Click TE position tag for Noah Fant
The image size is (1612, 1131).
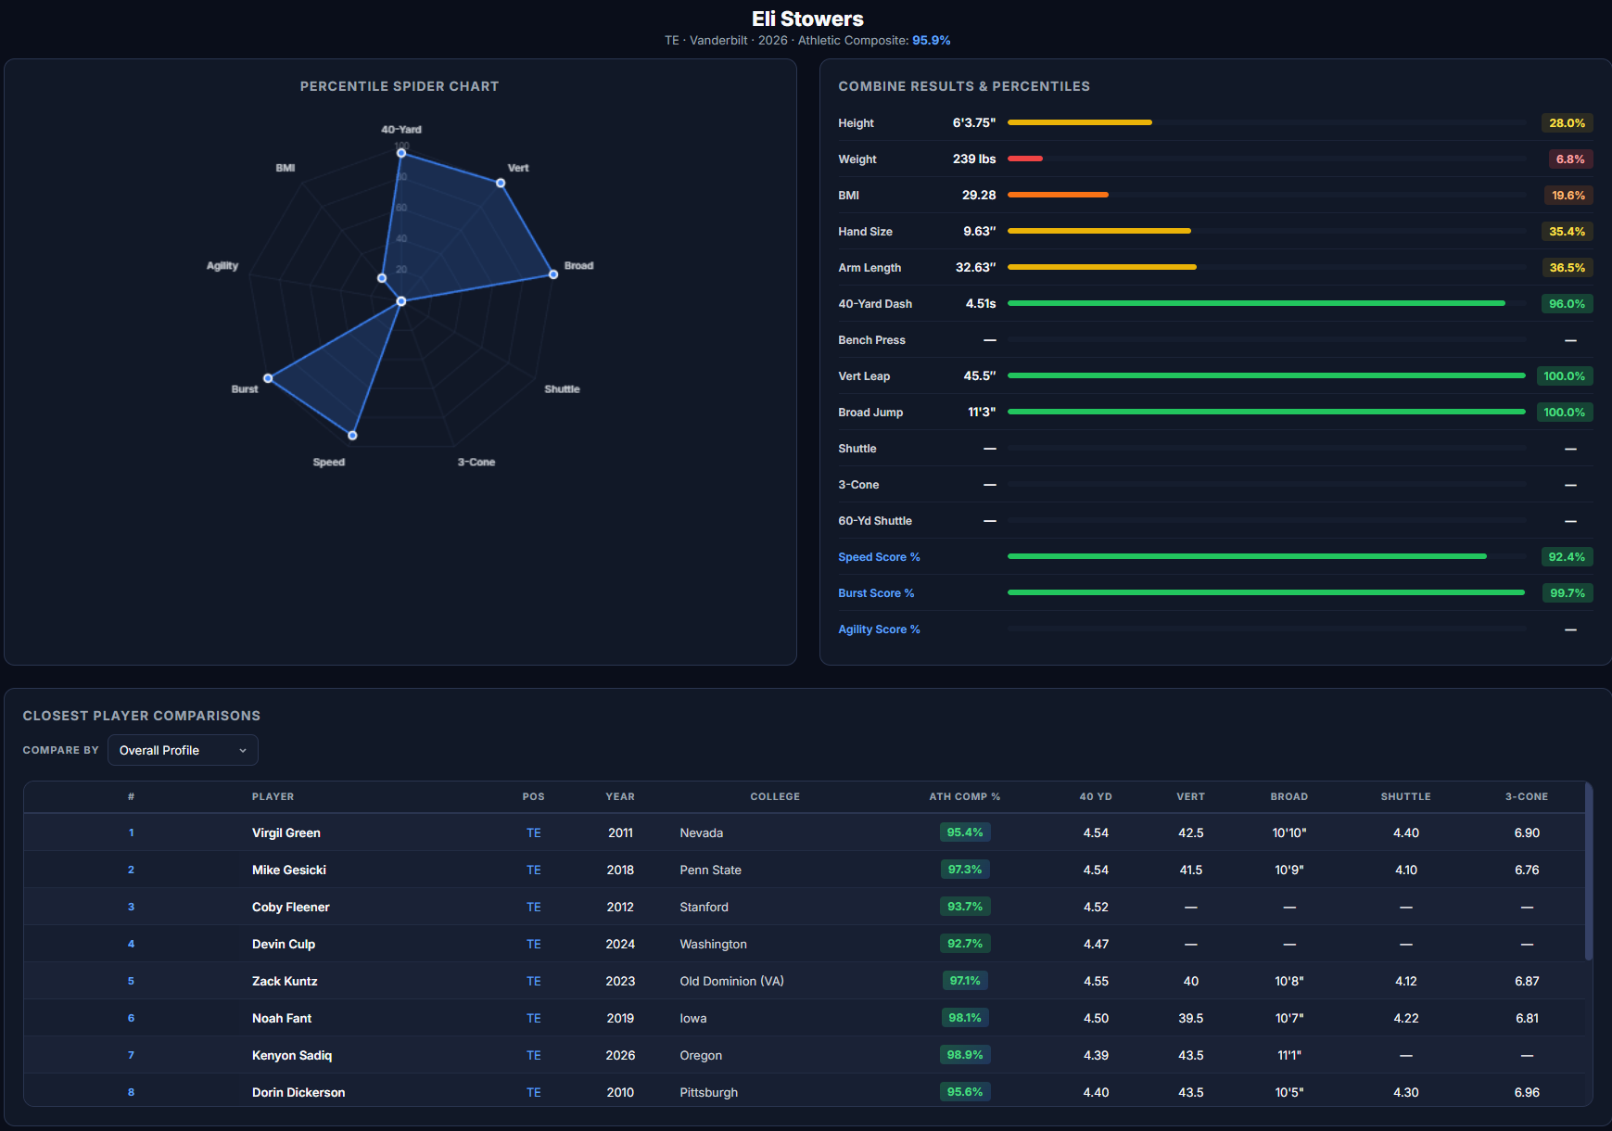(x=533, y=1018)
